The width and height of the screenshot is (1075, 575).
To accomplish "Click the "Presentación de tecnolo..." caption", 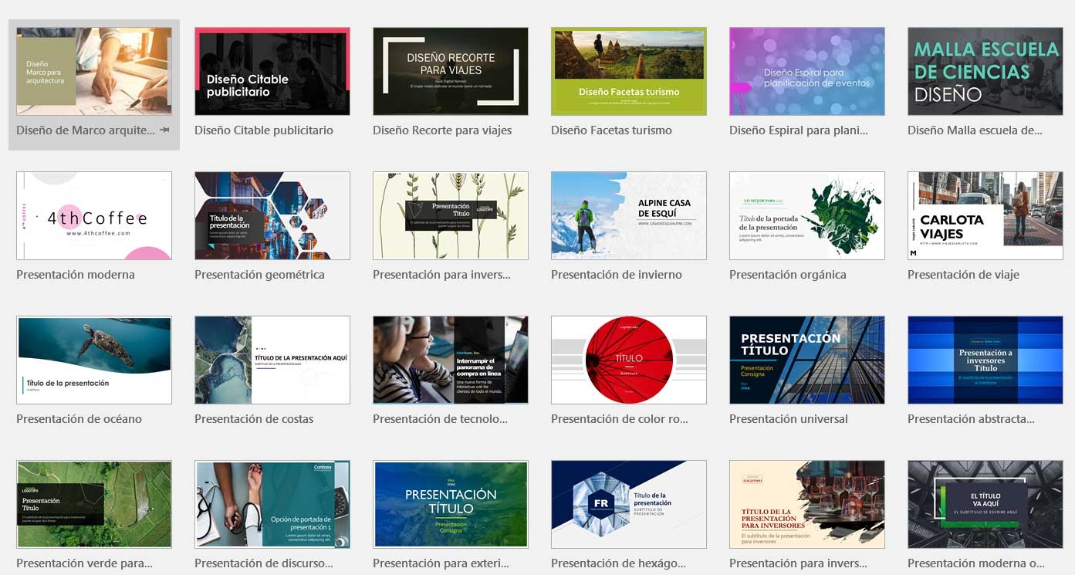I will (x=441, y=419).
